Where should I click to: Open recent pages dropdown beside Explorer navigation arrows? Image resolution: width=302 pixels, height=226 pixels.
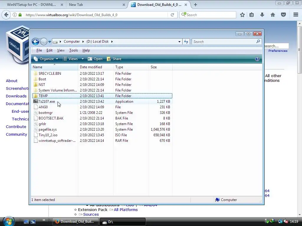50,42
